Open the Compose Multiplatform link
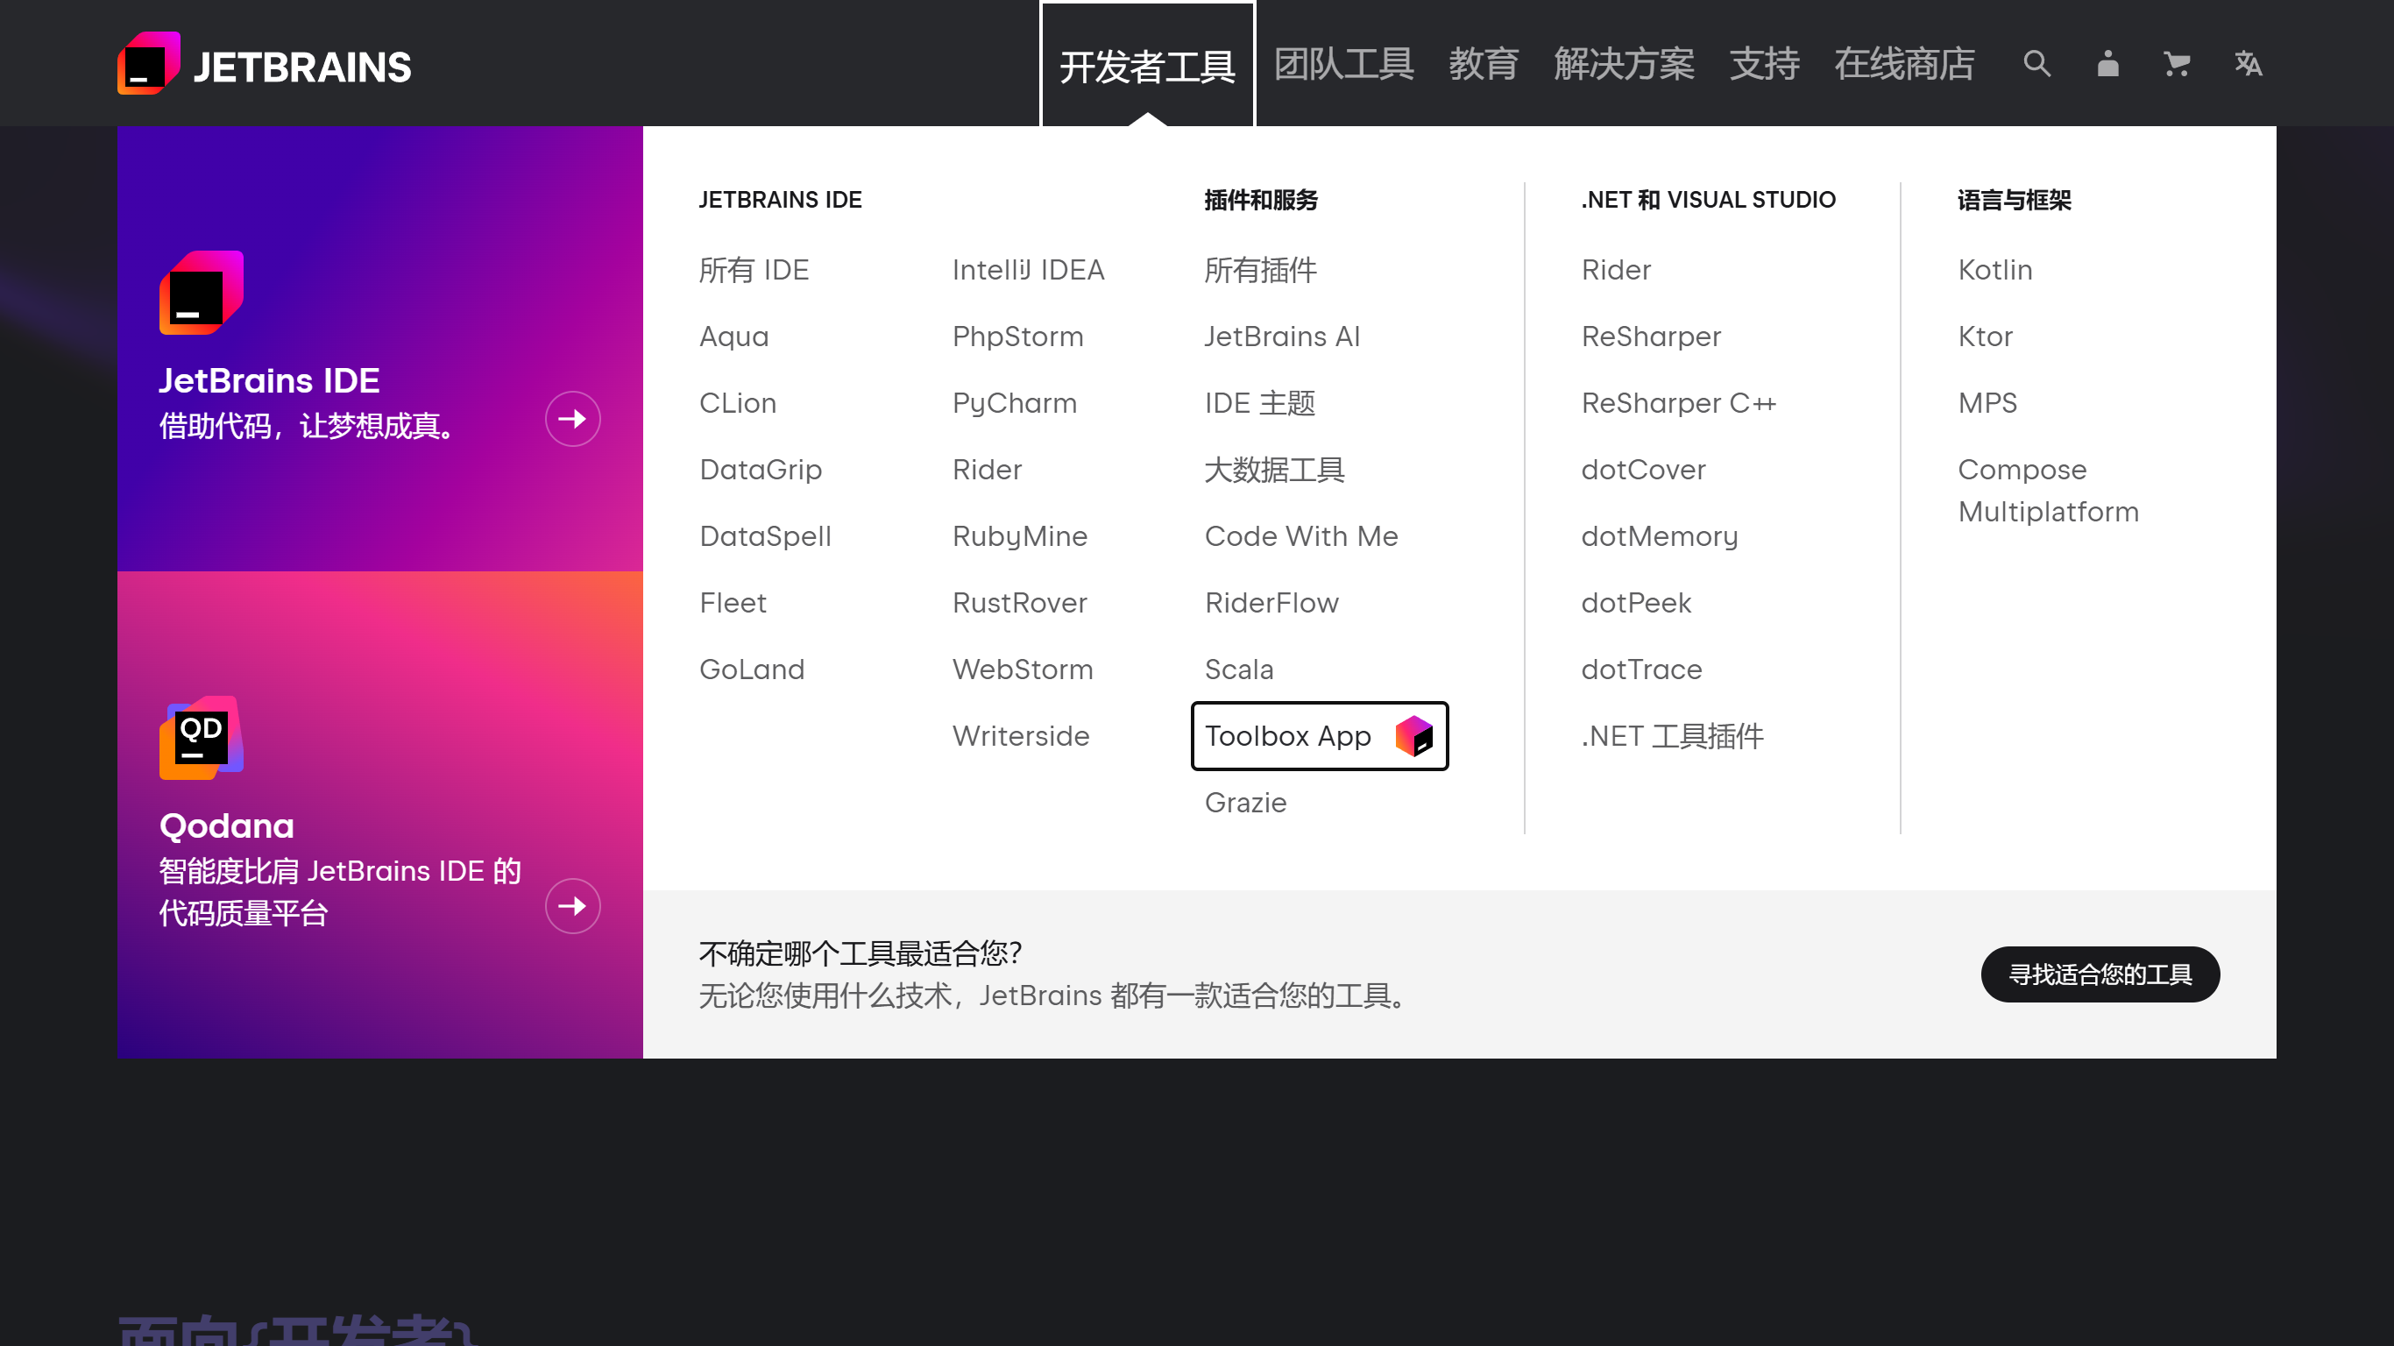Viewport: 2394px width, 1346px height. coord(2048,490)
